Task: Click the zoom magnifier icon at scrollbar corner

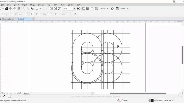Action: tap(183, 93)
